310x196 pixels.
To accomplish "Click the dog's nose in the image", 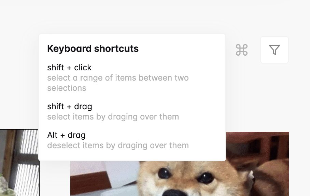I will (174, 193).
